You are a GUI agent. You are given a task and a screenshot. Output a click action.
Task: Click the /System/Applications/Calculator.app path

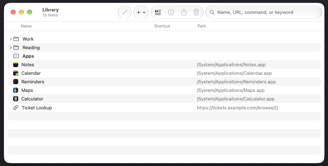235,99
